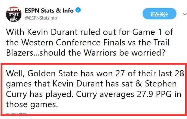Image resolution: width=187 pixels, height=119 pixels.
Task: Click the partially visible translate tweet link
Action: 19,114
